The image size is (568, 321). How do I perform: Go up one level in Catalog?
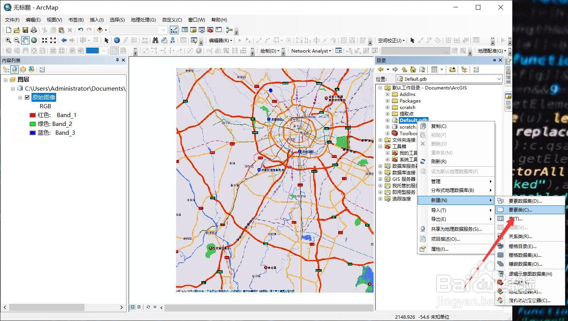point(404,69)
